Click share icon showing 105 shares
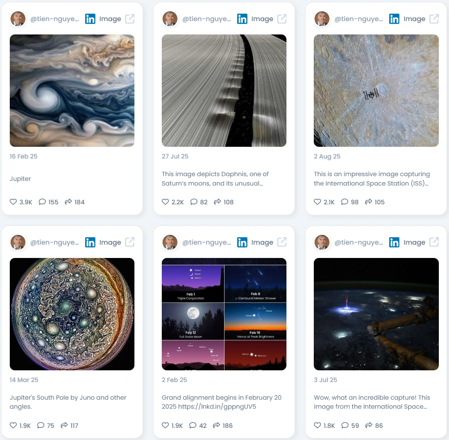449x440 pixels. click(x=369, y=202)
